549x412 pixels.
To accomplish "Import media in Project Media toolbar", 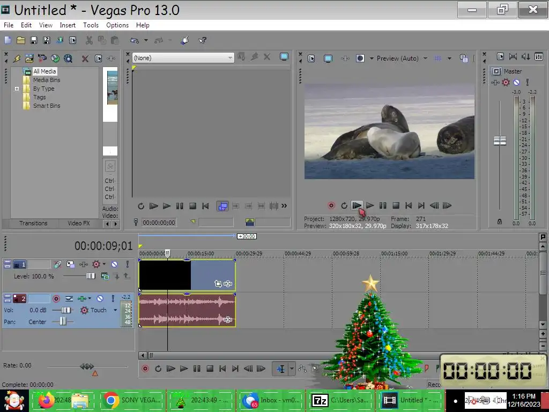I will tap(29, 58).
